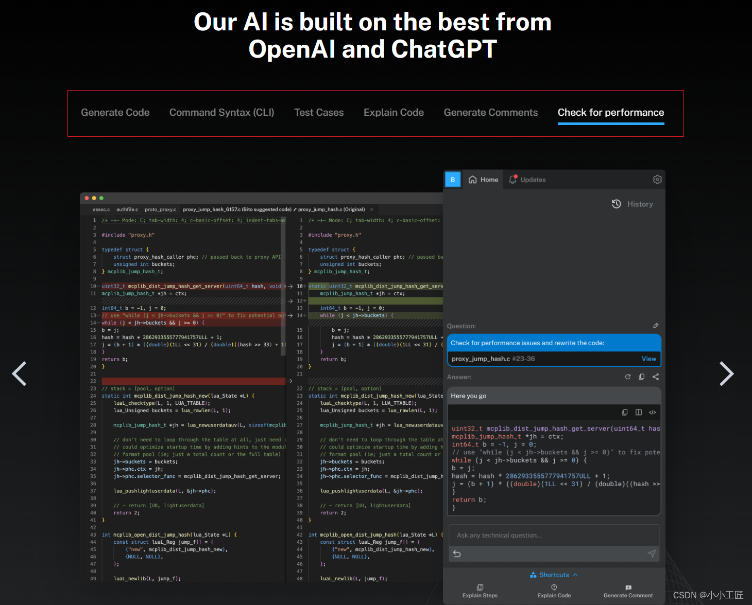752x605 pixels.
Task: Apply the diff arrow beside left-pane line 13
Action: pyautogui.click(x=290, y=315)
